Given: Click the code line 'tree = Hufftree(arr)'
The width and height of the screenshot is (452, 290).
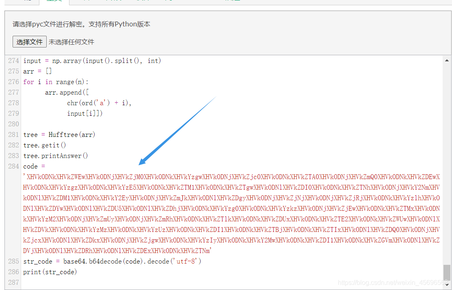Looking at the screenshot, I should pos(59,134).
